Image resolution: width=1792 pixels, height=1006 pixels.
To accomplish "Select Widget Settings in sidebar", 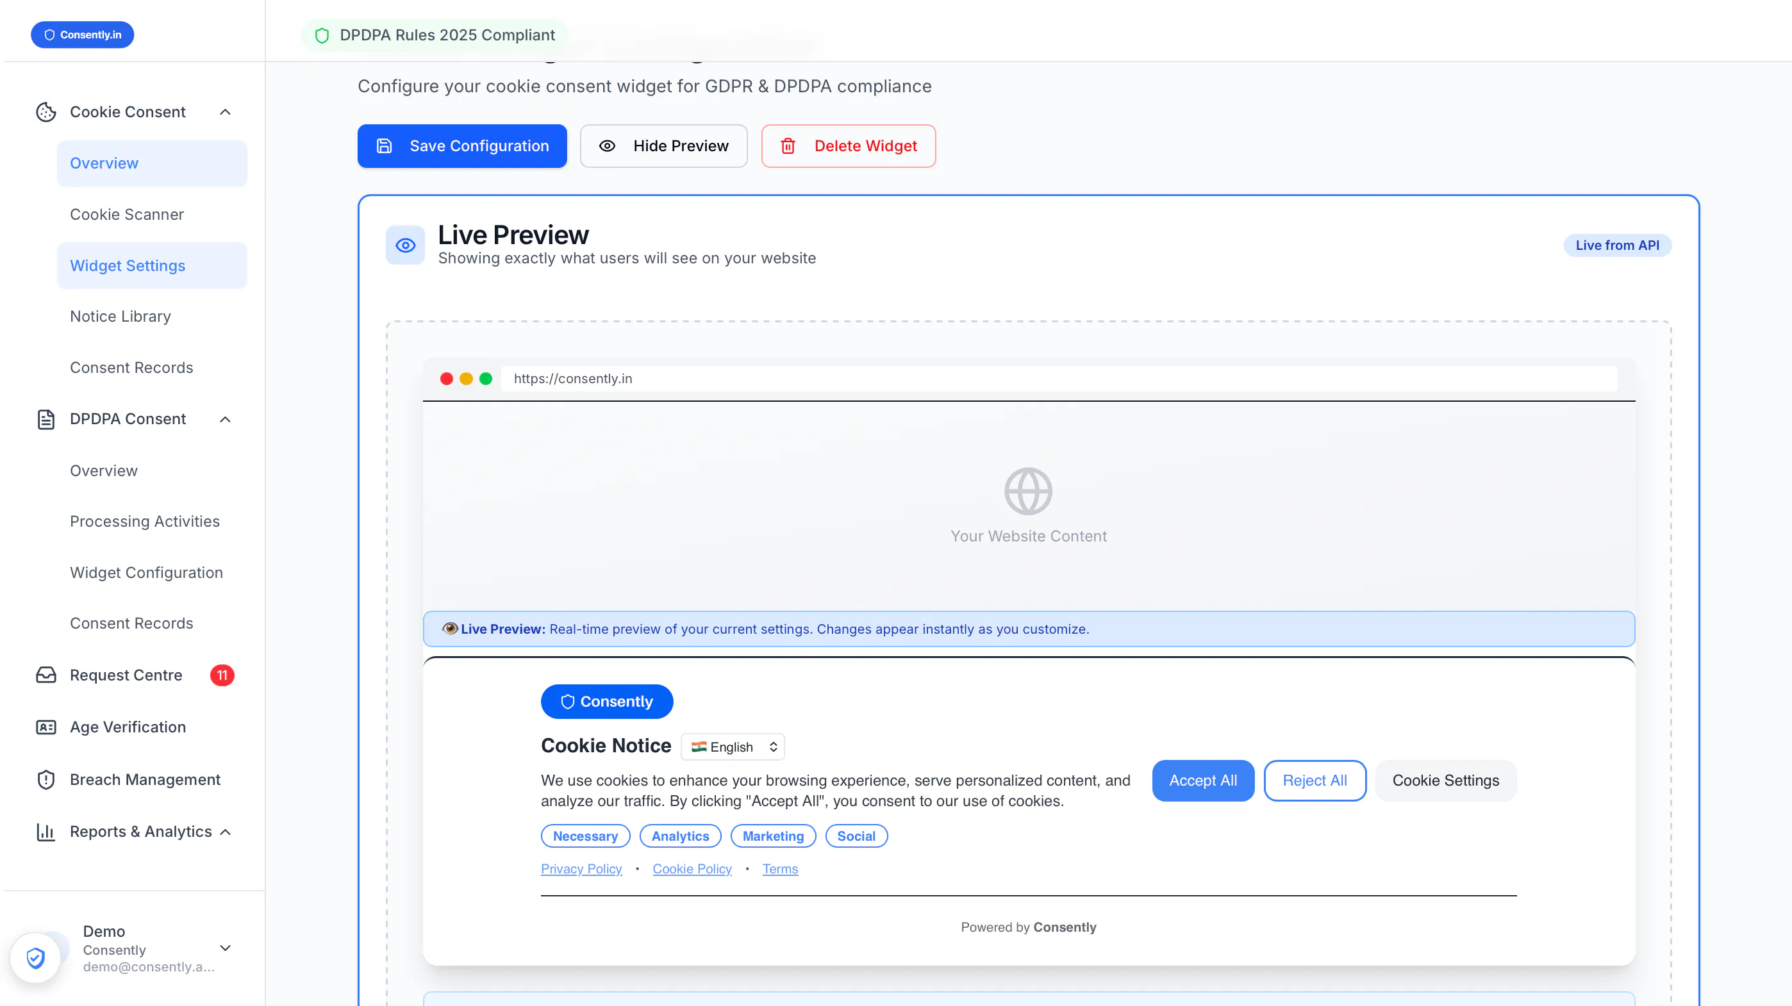I will (152, 266).
